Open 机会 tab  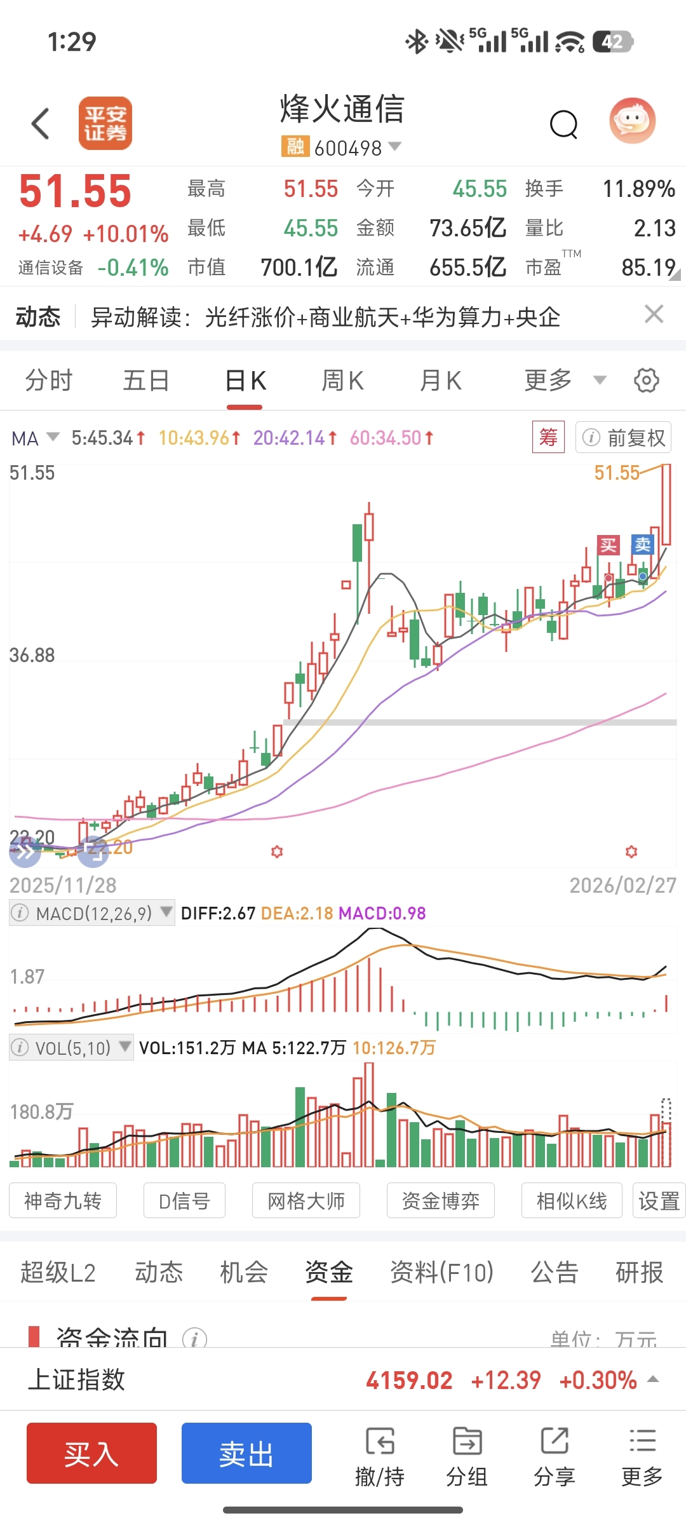(244, 1273)
